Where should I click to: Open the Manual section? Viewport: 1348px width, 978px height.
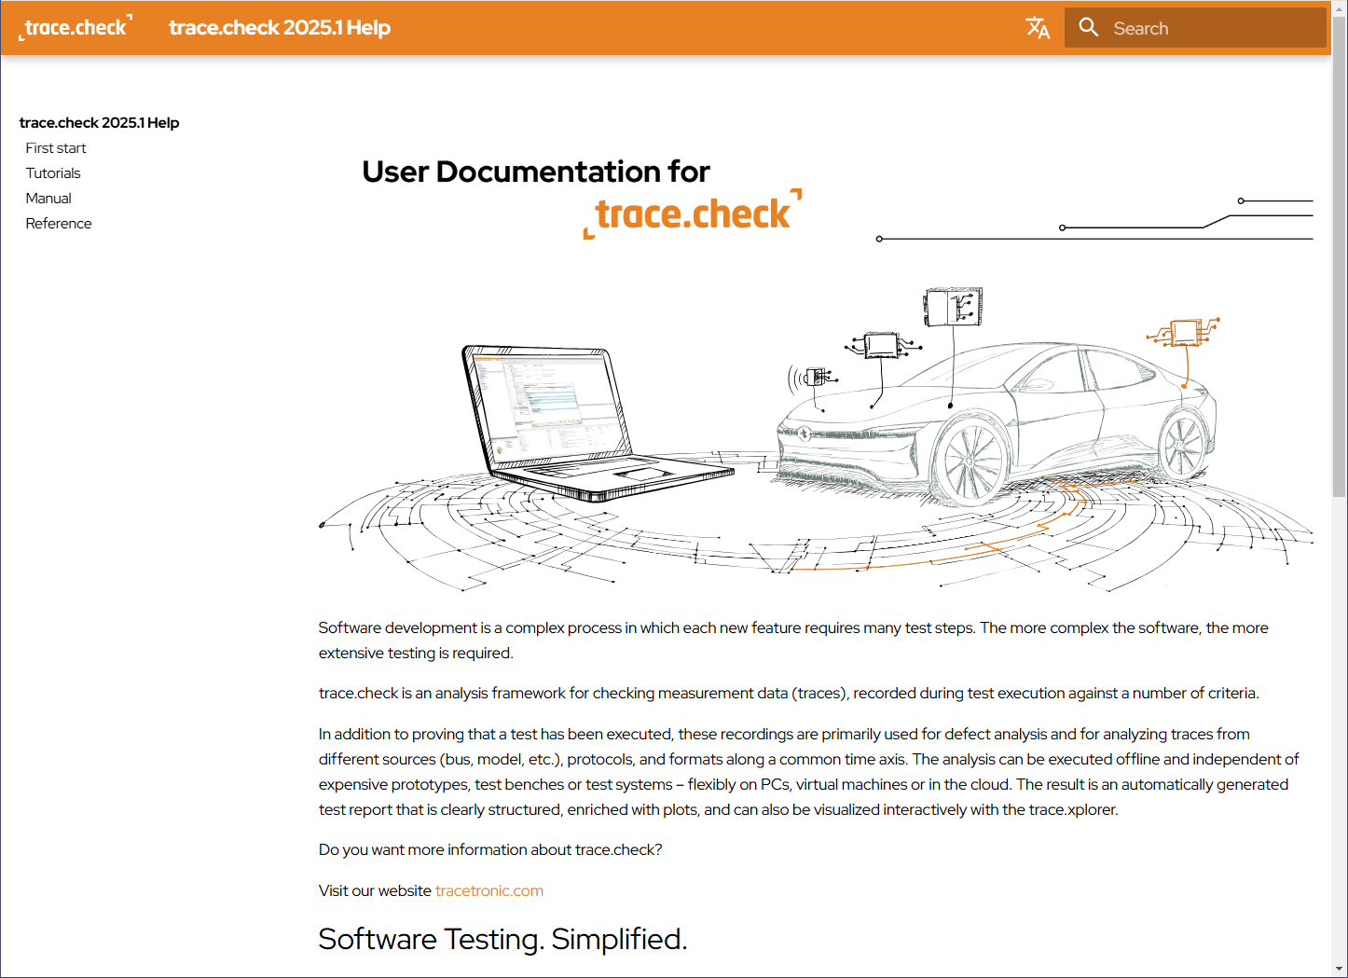pos(48,198)
